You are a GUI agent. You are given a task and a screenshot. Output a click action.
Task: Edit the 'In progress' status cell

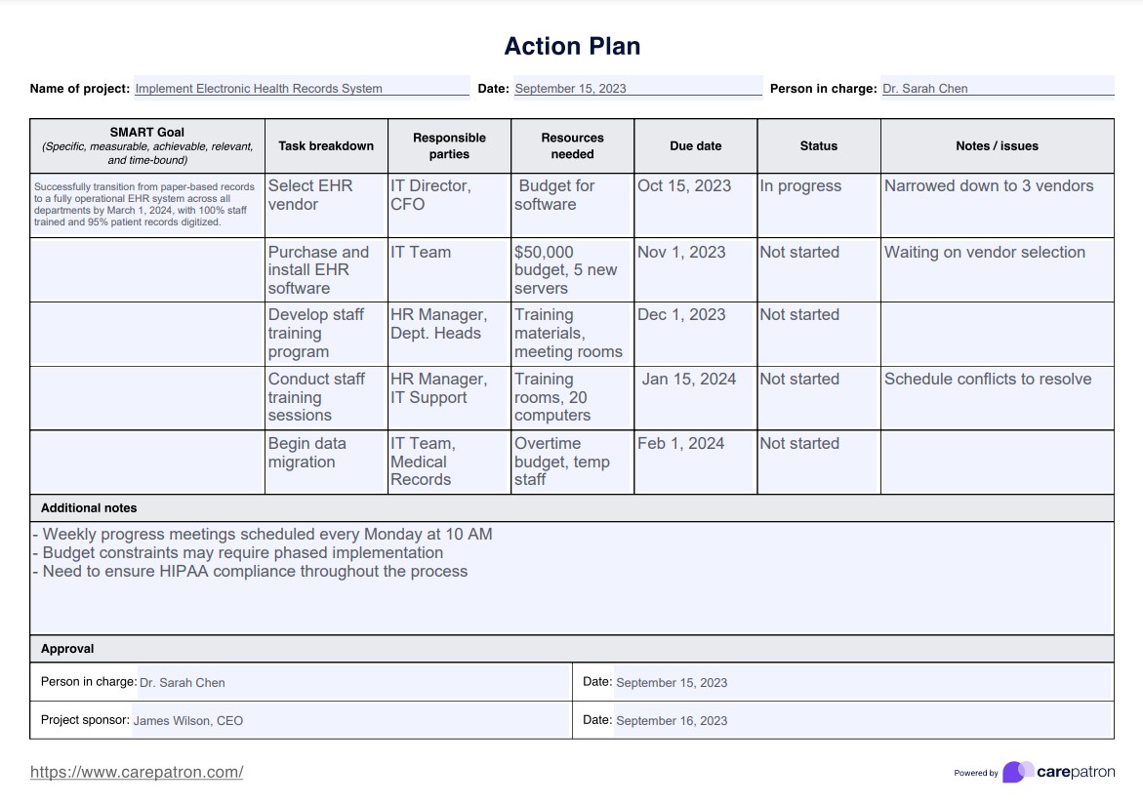[818, 204]
